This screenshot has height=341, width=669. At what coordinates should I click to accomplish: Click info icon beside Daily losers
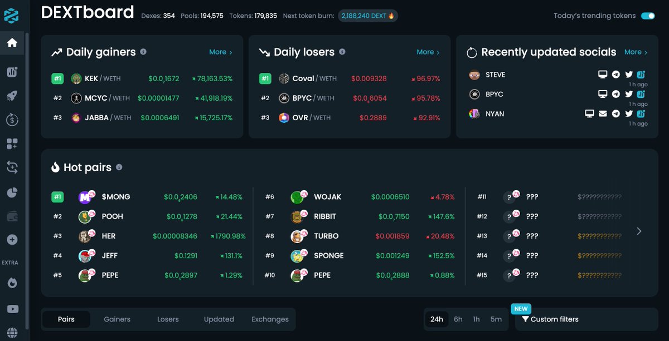click(342, 52)
